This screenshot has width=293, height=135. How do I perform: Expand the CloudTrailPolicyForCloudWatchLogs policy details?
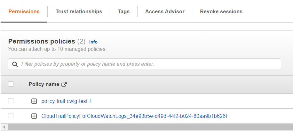coord(34,116)
